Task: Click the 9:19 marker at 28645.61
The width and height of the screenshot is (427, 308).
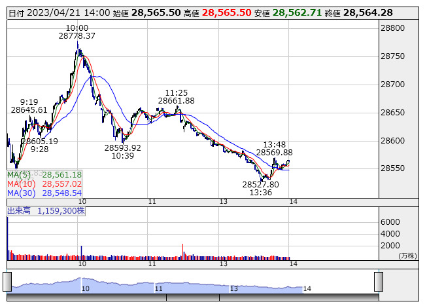Action: (x=29, y=109)
